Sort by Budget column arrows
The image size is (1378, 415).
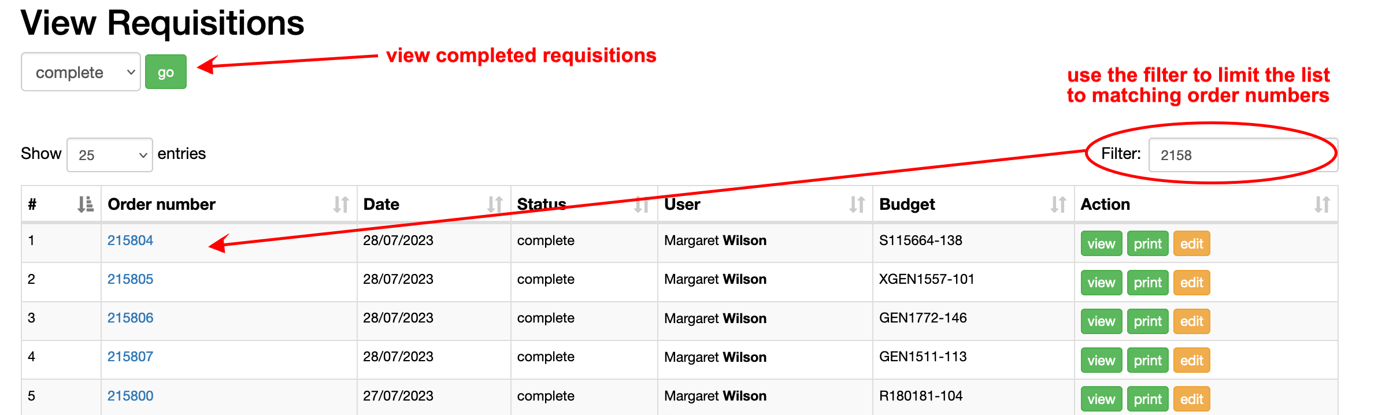1058,204
